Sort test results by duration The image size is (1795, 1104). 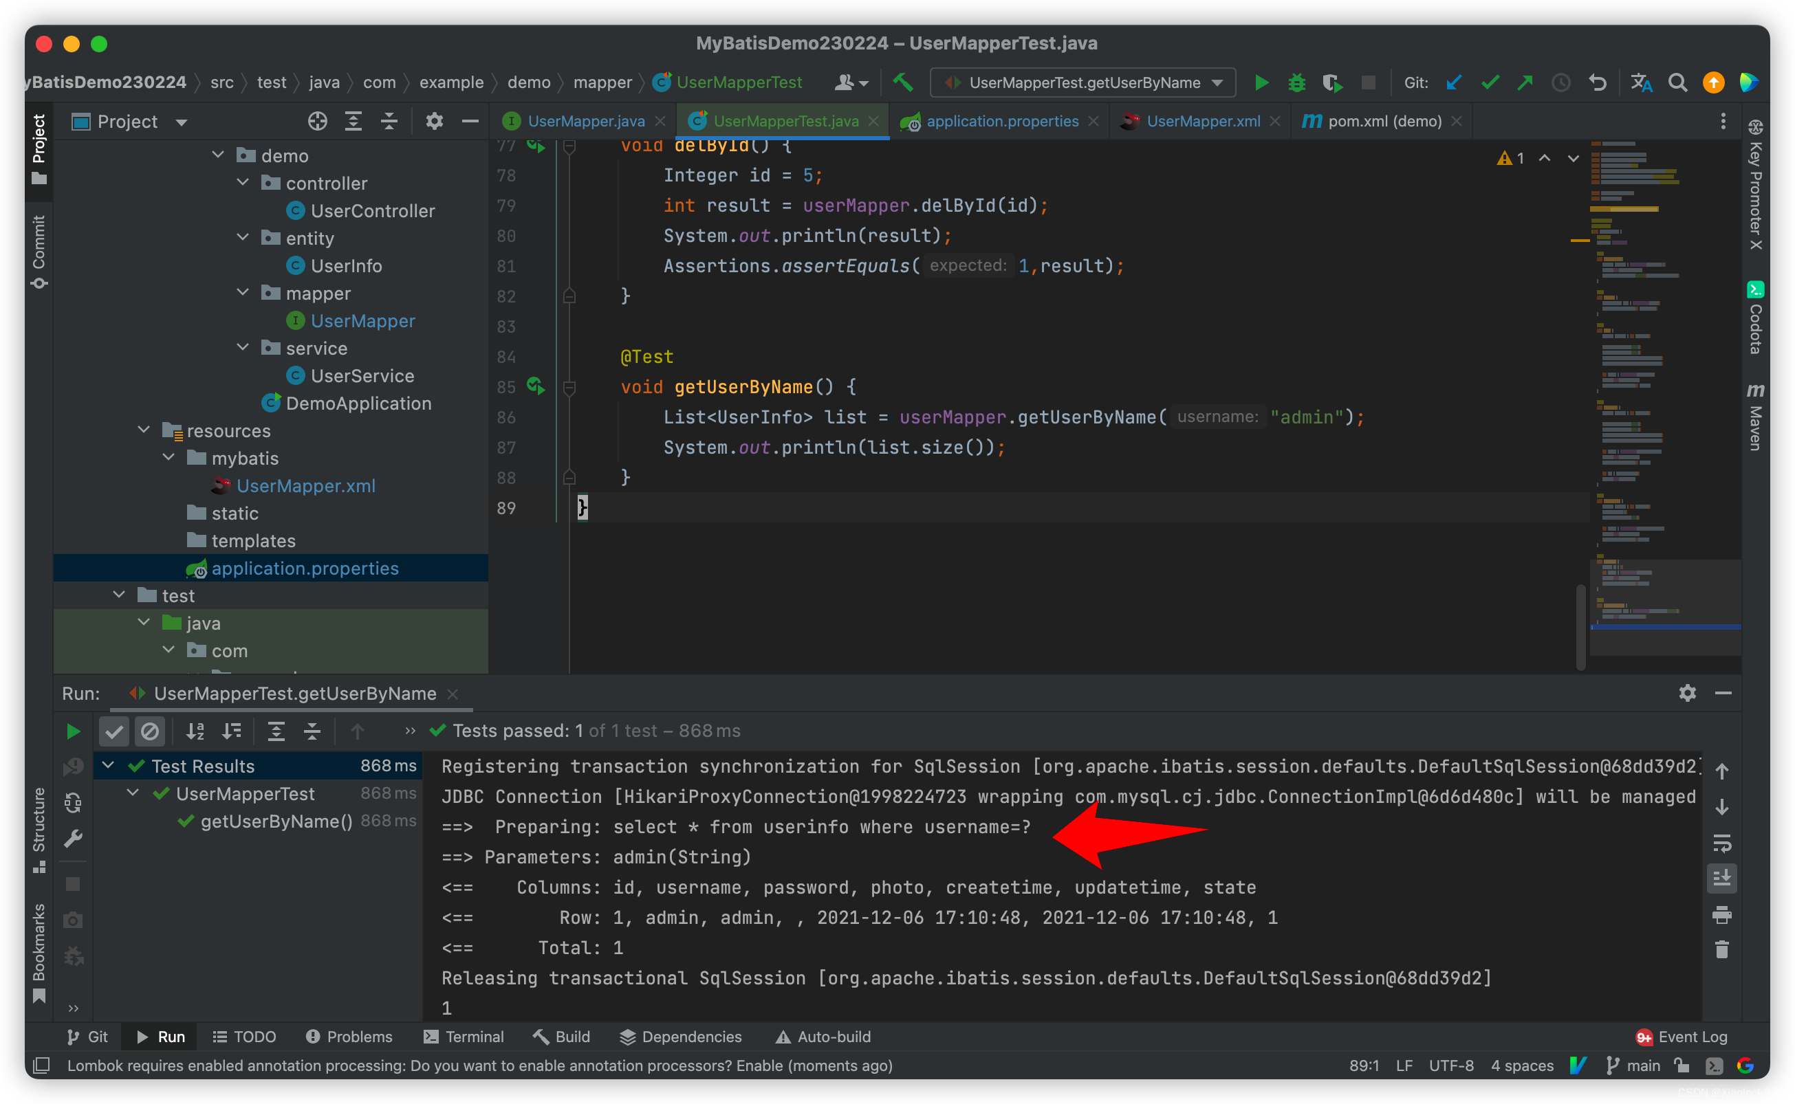coord(232,731)
